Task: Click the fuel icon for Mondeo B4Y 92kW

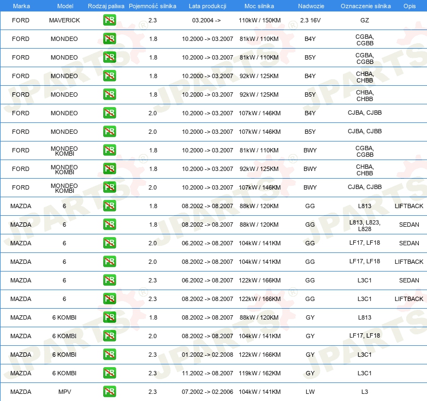Action: click(109, 76)
